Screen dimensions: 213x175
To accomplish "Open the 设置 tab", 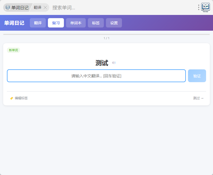I will pos(114,23).
